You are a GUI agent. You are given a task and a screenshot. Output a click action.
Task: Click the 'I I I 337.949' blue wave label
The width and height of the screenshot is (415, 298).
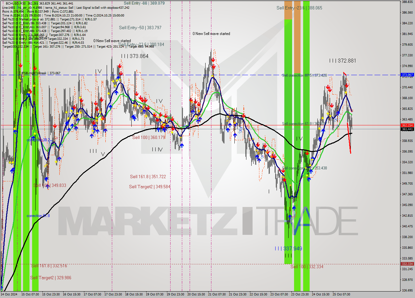[288, 248]
